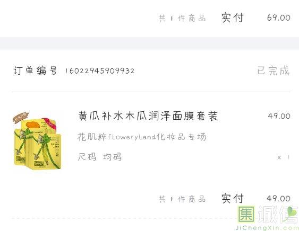Open the cucumber papaya mask product thumbnail

[38, 141]
